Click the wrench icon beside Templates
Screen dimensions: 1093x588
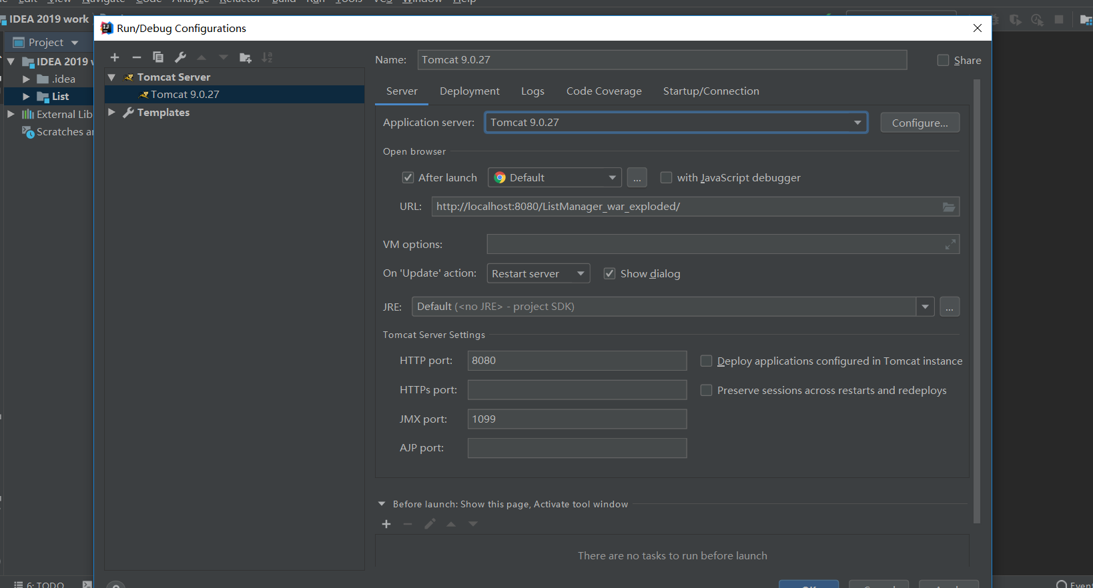[x=129, y=113]
